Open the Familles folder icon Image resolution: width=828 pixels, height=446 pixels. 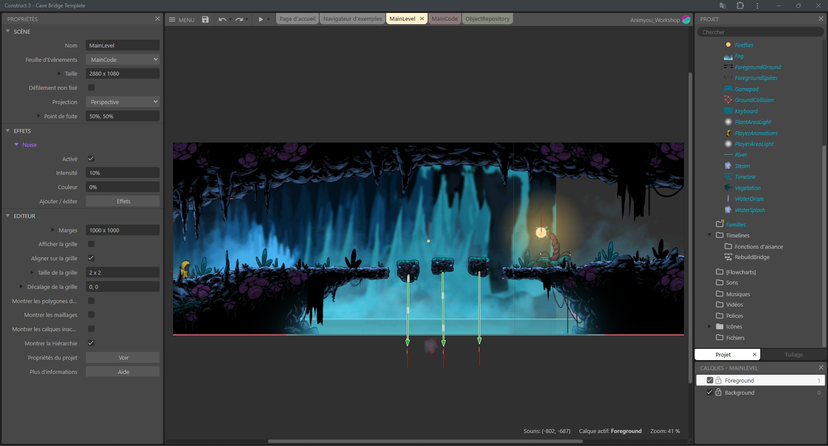pos(720,224)
